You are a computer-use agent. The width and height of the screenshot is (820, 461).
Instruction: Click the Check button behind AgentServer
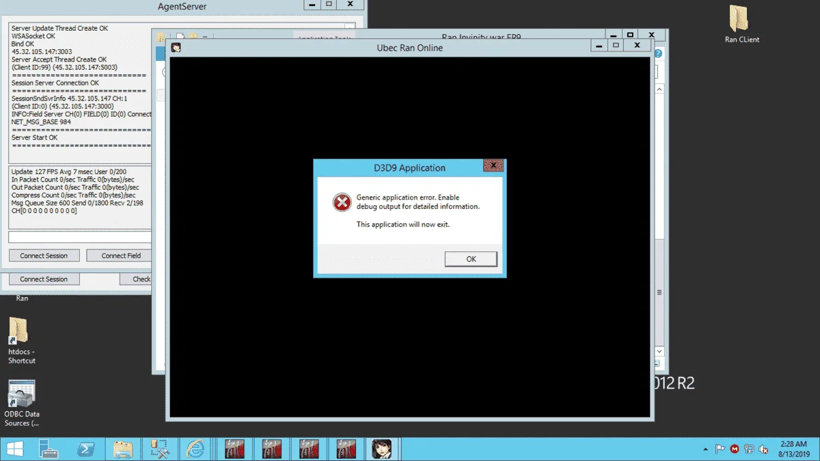(x=137, y=279)
